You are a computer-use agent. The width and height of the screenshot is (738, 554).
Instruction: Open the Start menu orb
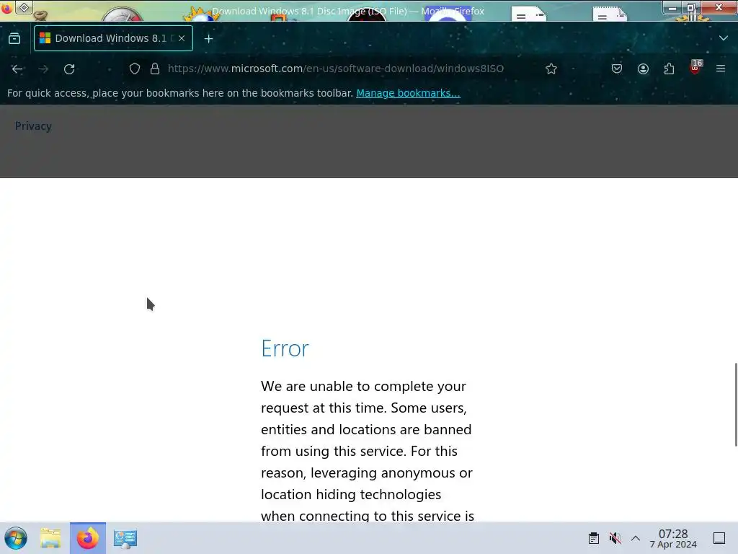[16, 538]
